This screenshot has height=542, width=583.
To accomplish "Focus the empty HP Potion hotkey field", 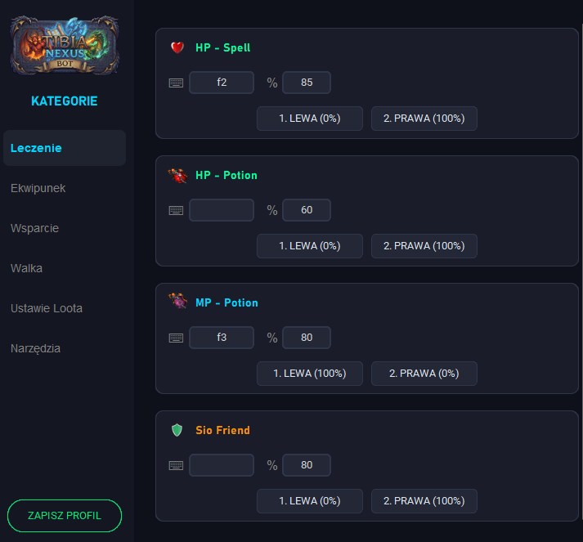I will [221, 210].
